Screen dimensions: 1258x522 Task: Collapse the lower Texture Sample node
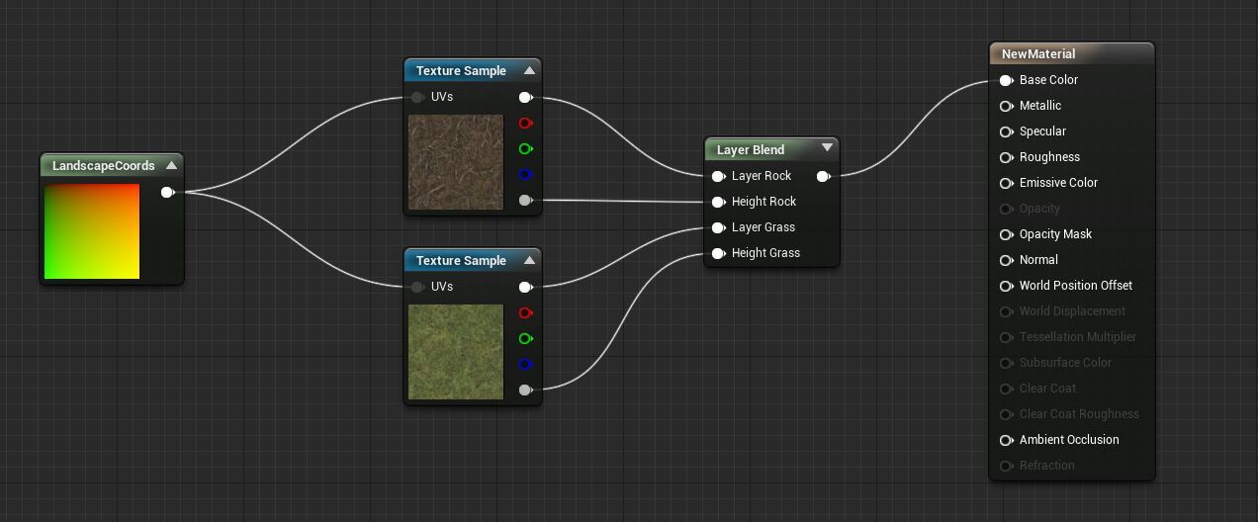529,260
